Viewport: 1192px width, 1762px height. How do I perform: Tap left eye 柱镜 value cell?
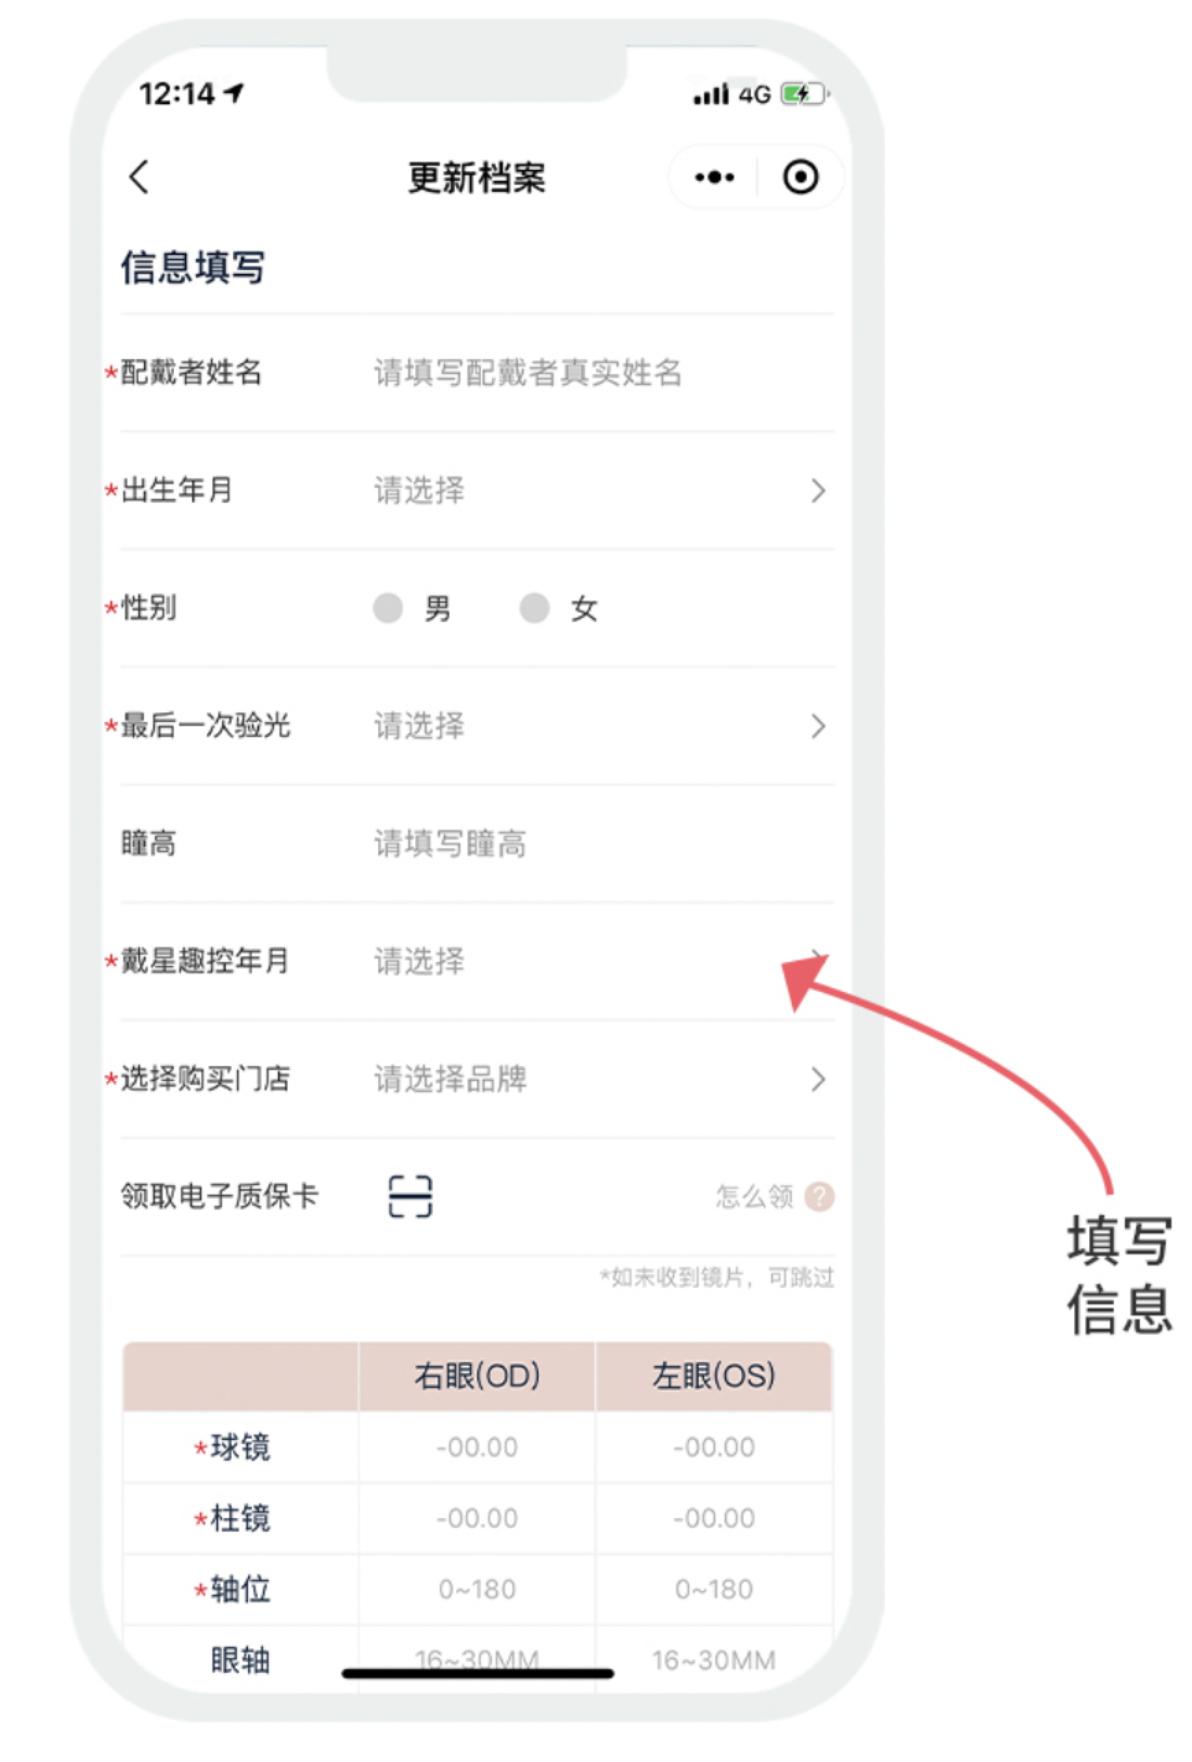714,1518
